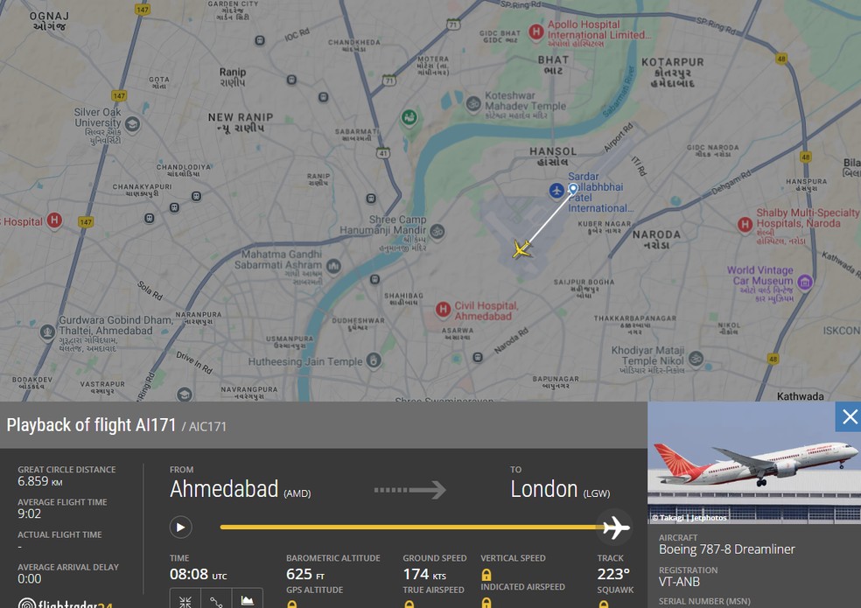Click Civil Hospital Ahmedabad marker

pos(443,310)
